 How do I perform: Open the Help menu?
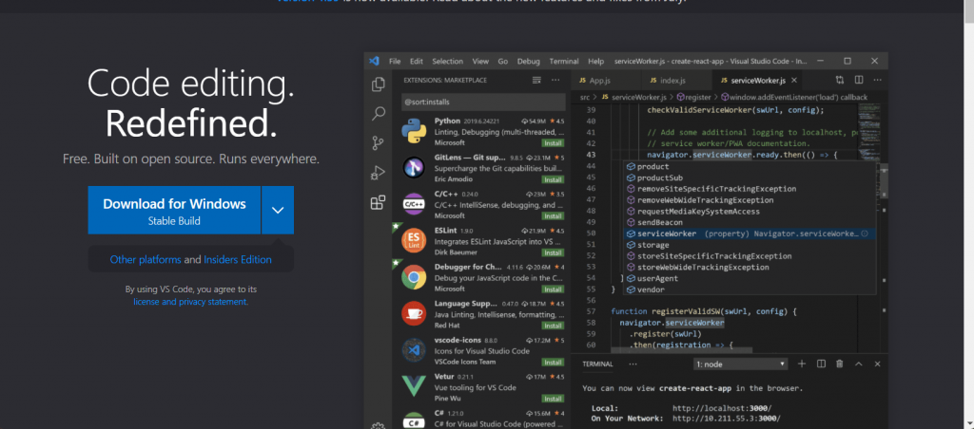click(x=595, y=62)
